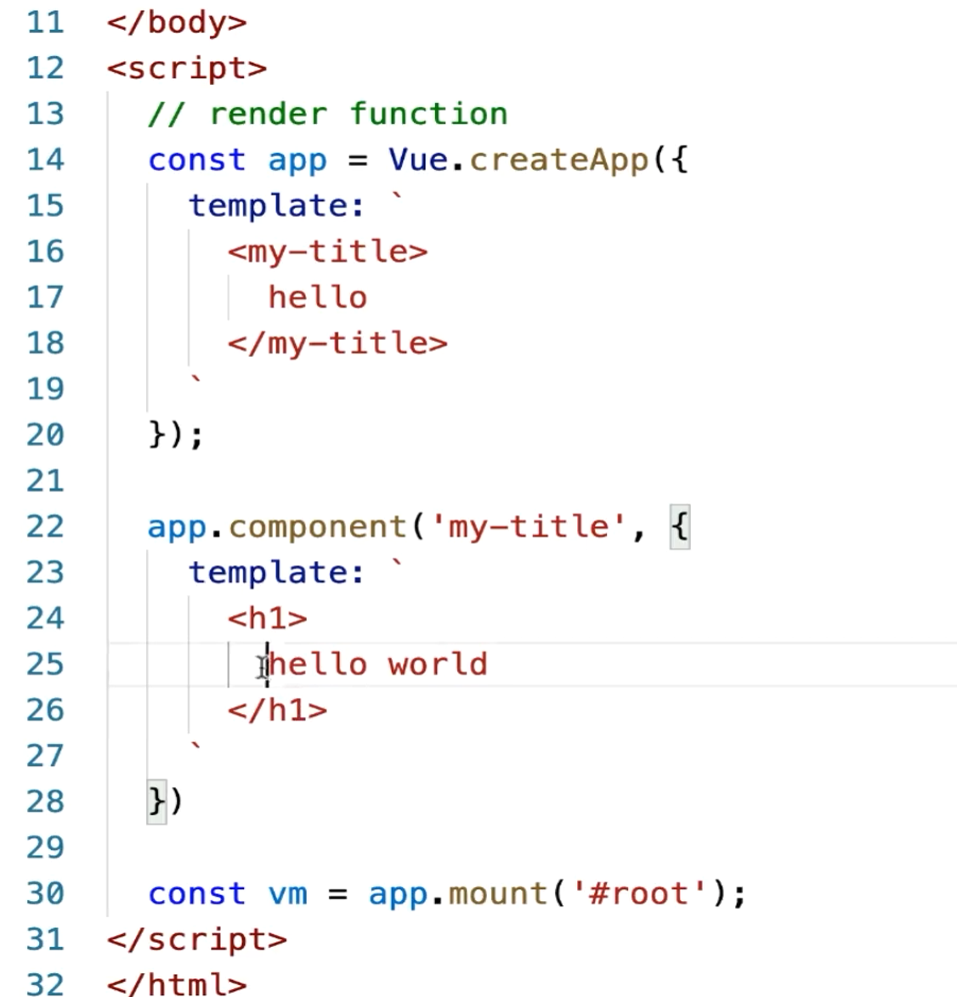This screenshot has height=997, width=957.
Task: Click the 'createApp' method name
Action: coord(558,161)
